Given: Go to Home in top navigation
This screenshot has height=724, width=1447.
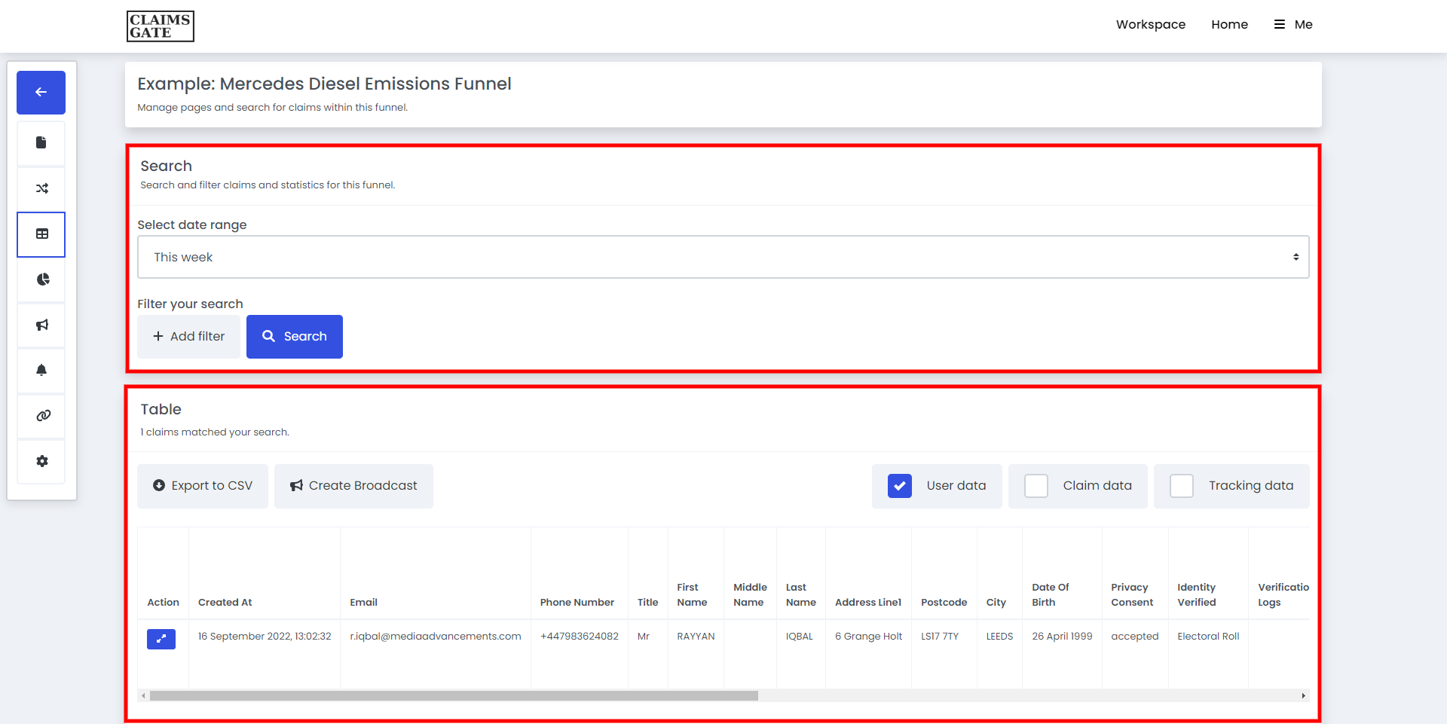Looking at the screenshot, I should pos(1229,24).
